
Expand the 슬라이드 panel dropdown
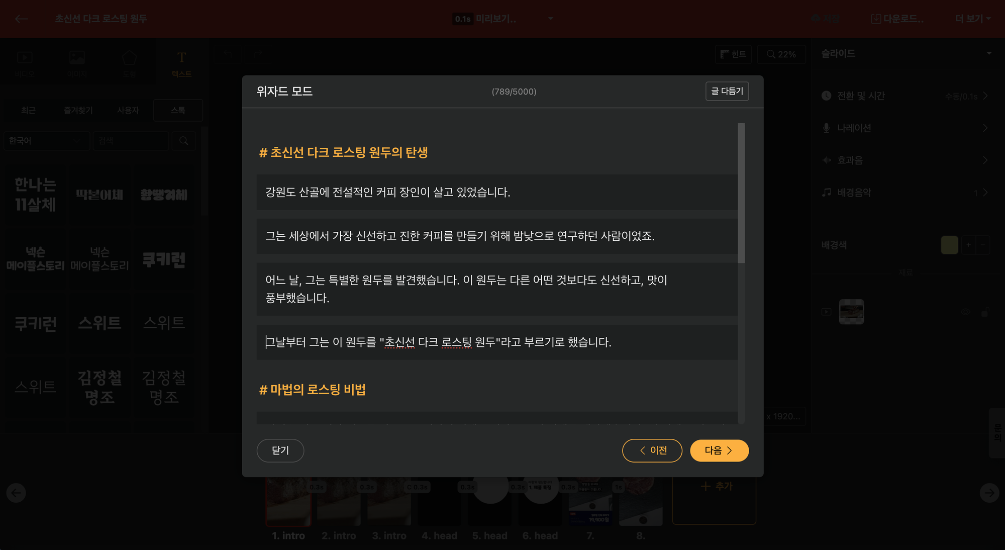989,53
